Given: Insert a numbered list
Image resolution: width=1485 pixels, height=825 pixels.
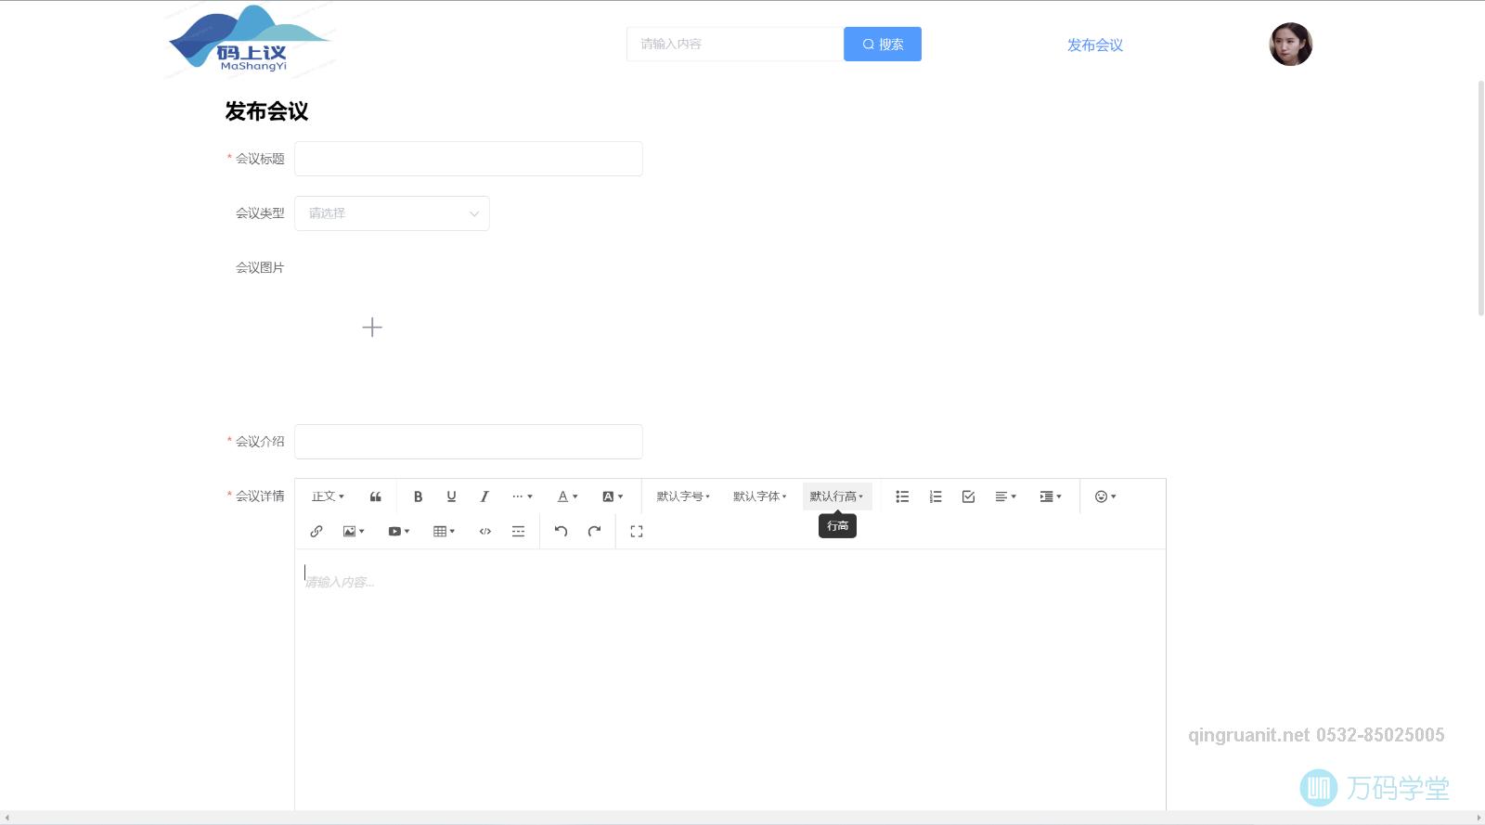Looking at the screenshot, I should click(936, 496).
